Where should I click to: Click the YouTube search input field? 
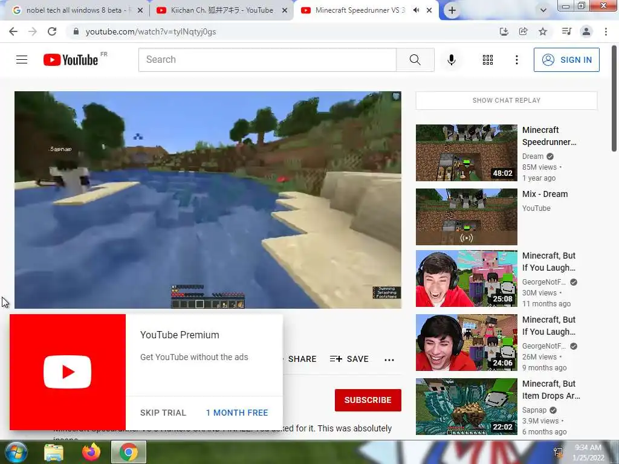click(267, 60)
